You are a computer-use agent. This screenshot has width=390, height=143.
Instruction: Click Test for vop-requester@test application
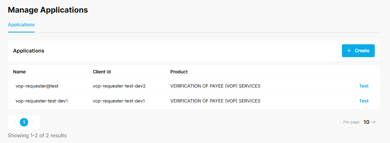pyautogui.click(x=364, y=86)
